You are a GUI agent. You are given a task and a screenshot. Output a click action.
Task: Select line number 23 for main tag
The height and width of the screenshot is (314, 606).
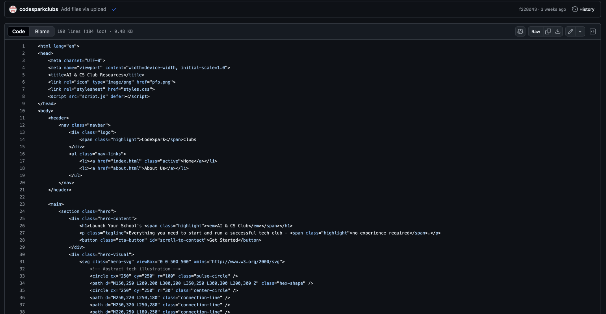point(22,204)
